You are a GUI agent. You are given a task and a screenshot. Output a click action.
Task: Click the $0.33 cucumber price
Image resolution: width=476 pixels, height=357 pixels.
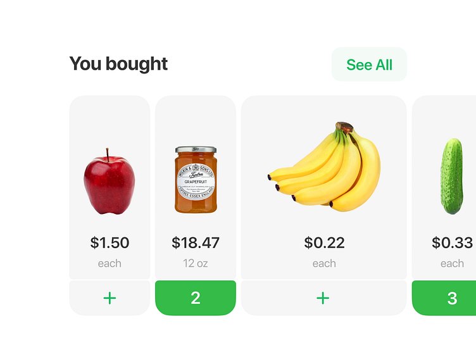452,242
